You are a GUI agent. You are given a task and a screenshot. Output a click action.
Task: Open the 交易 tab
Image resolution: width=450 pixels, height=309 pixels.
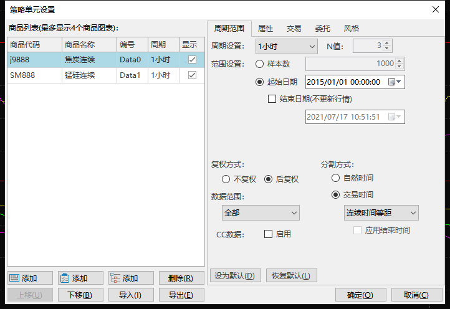click(294, 29)
